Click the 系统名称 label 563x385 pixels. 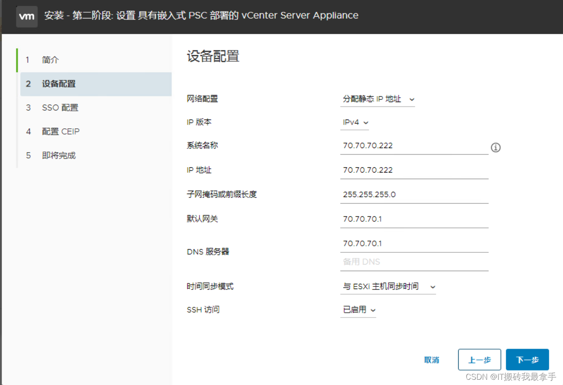click(x=203, y=146)
